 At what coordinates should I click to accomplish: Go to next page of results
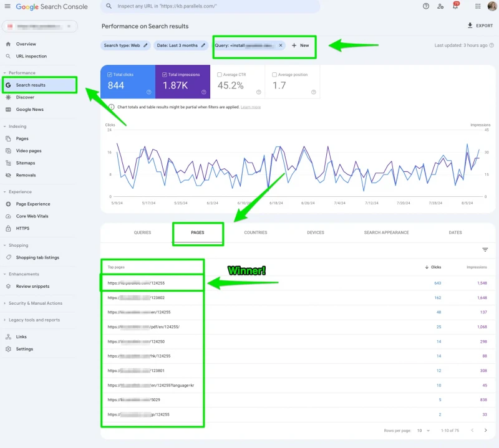(x=485, y=430)
